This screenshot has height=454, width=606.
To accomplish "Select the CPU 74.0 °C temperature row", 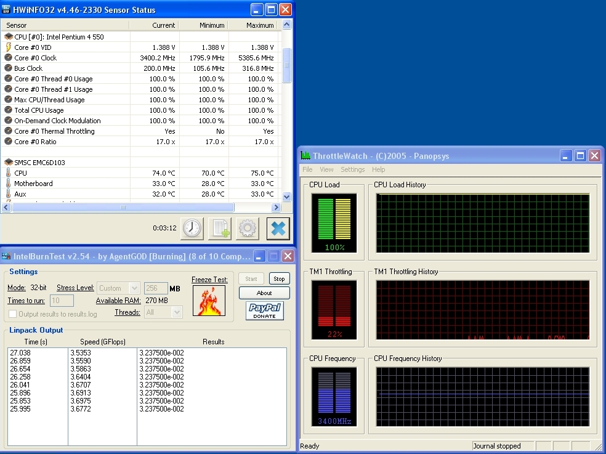I will (140, 173).
